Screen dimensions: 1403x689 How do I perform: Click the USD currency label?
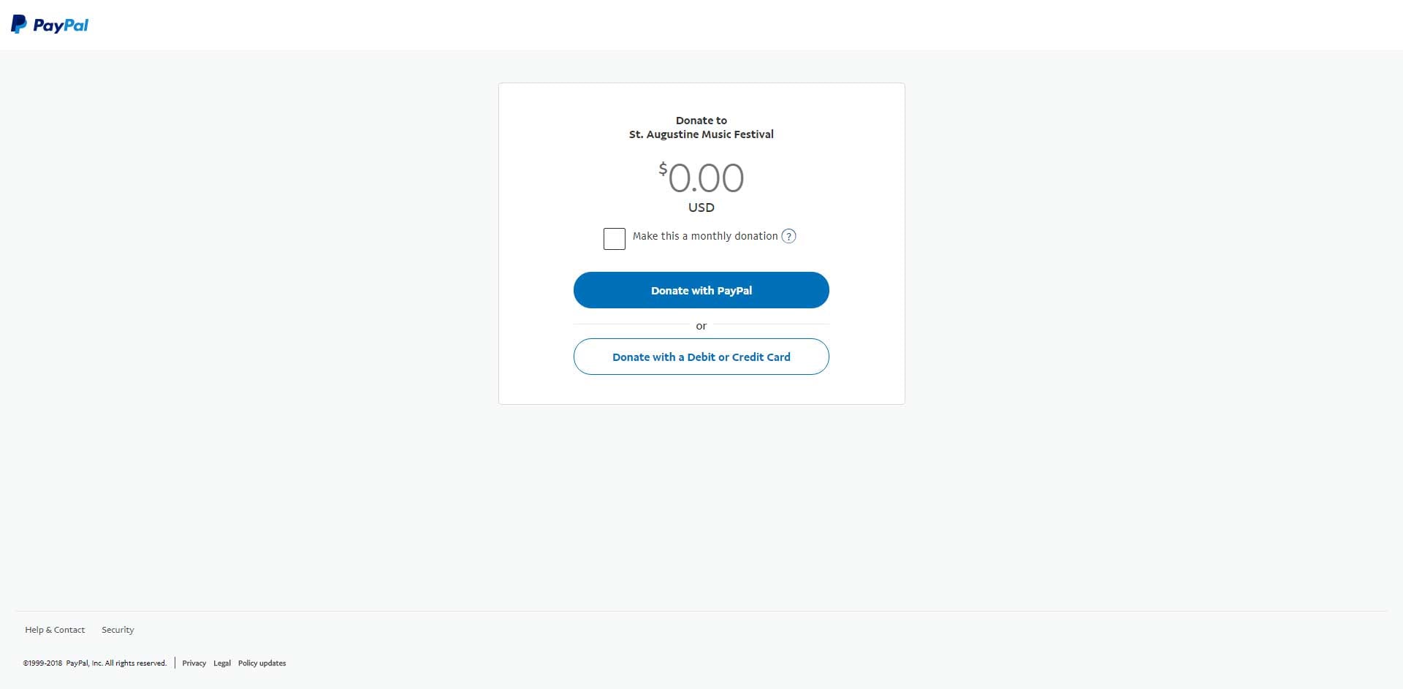(701, 208)
